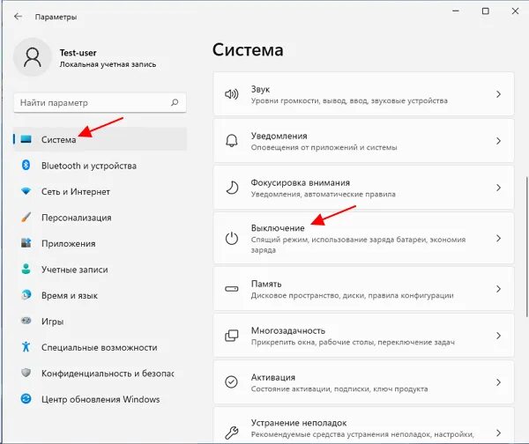Open Многозадачность chevron arrow

498,336
